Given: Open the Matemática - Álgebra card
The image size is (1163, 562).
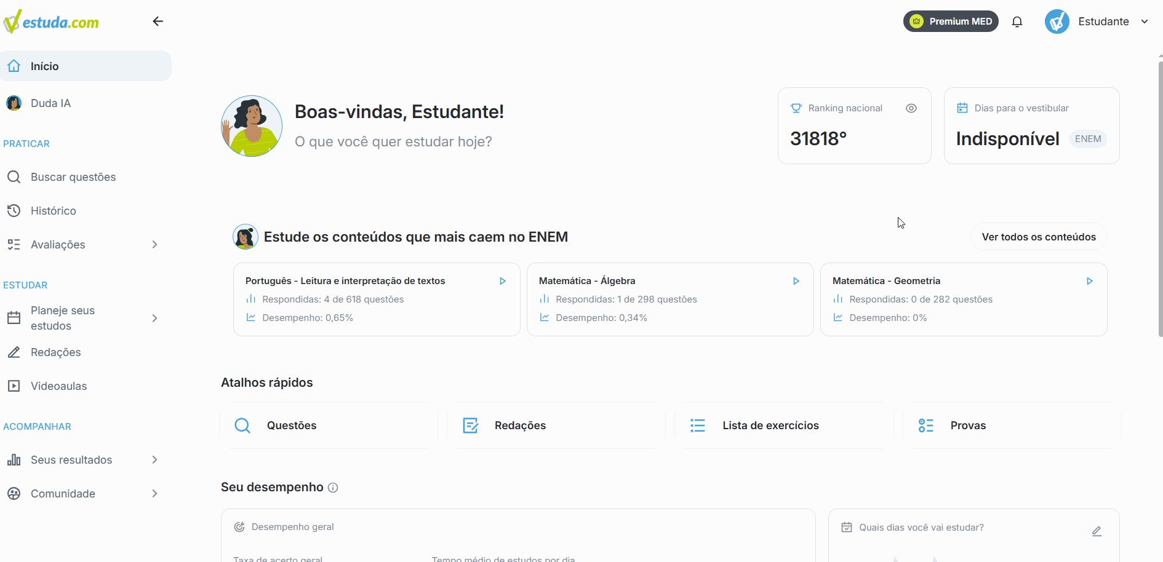Looking at the screenshot, I should coord(670,299).
